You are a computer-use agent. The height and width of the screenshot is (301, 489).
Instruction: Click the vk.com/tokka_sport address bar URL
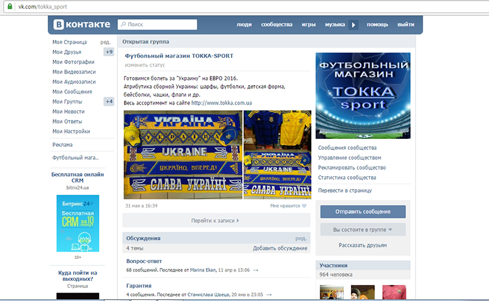[x=42, y=7]
